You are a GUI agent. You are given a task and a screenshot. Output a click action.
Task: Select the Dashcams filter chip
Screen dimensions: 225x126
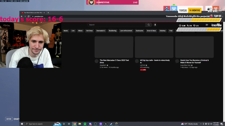[x=140, y=31]
